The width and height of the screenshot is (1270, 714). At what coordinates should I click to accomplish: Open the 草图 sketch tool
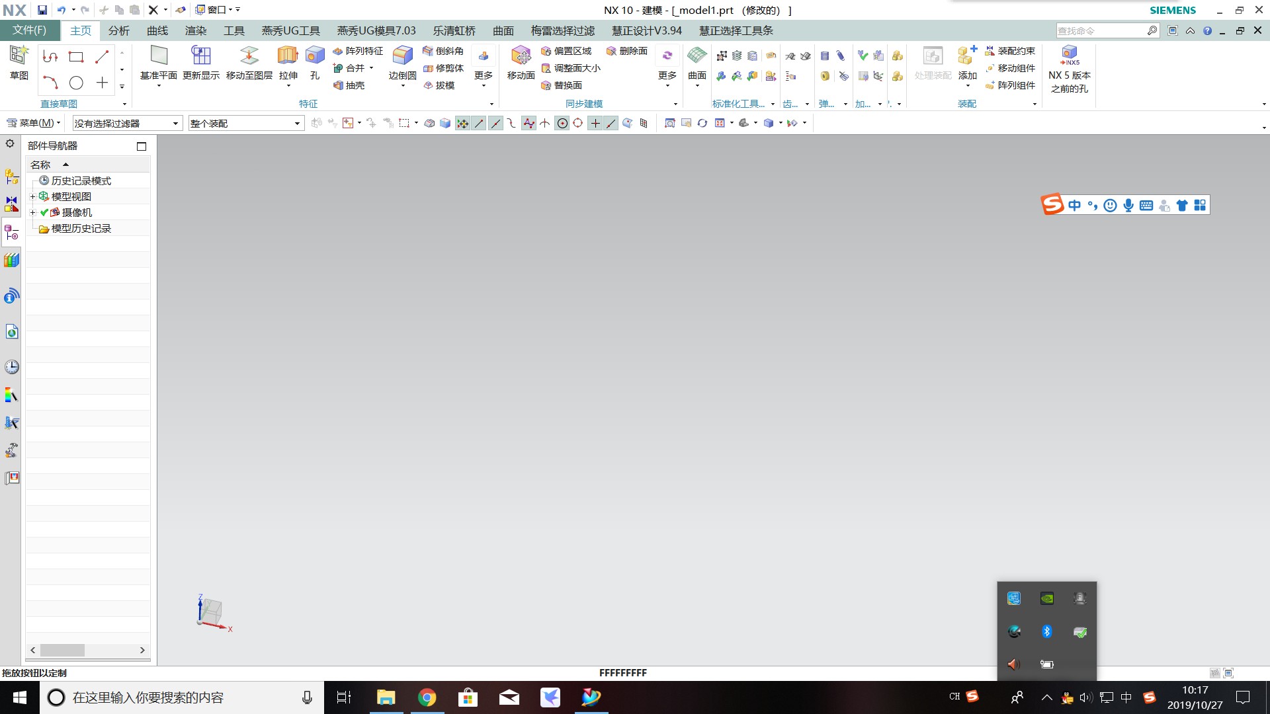click(19, 63)
